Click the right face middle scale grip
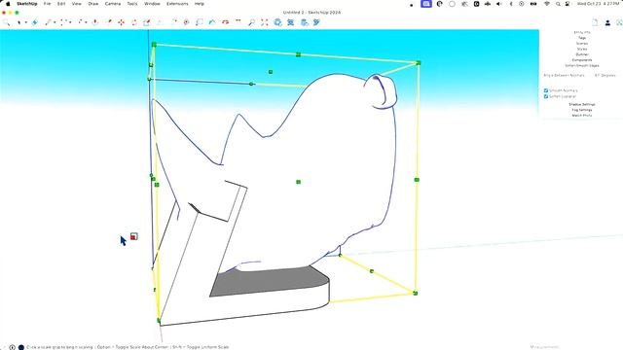The height and width of the screenshot is (350, 623). click(x=417, y=180)
